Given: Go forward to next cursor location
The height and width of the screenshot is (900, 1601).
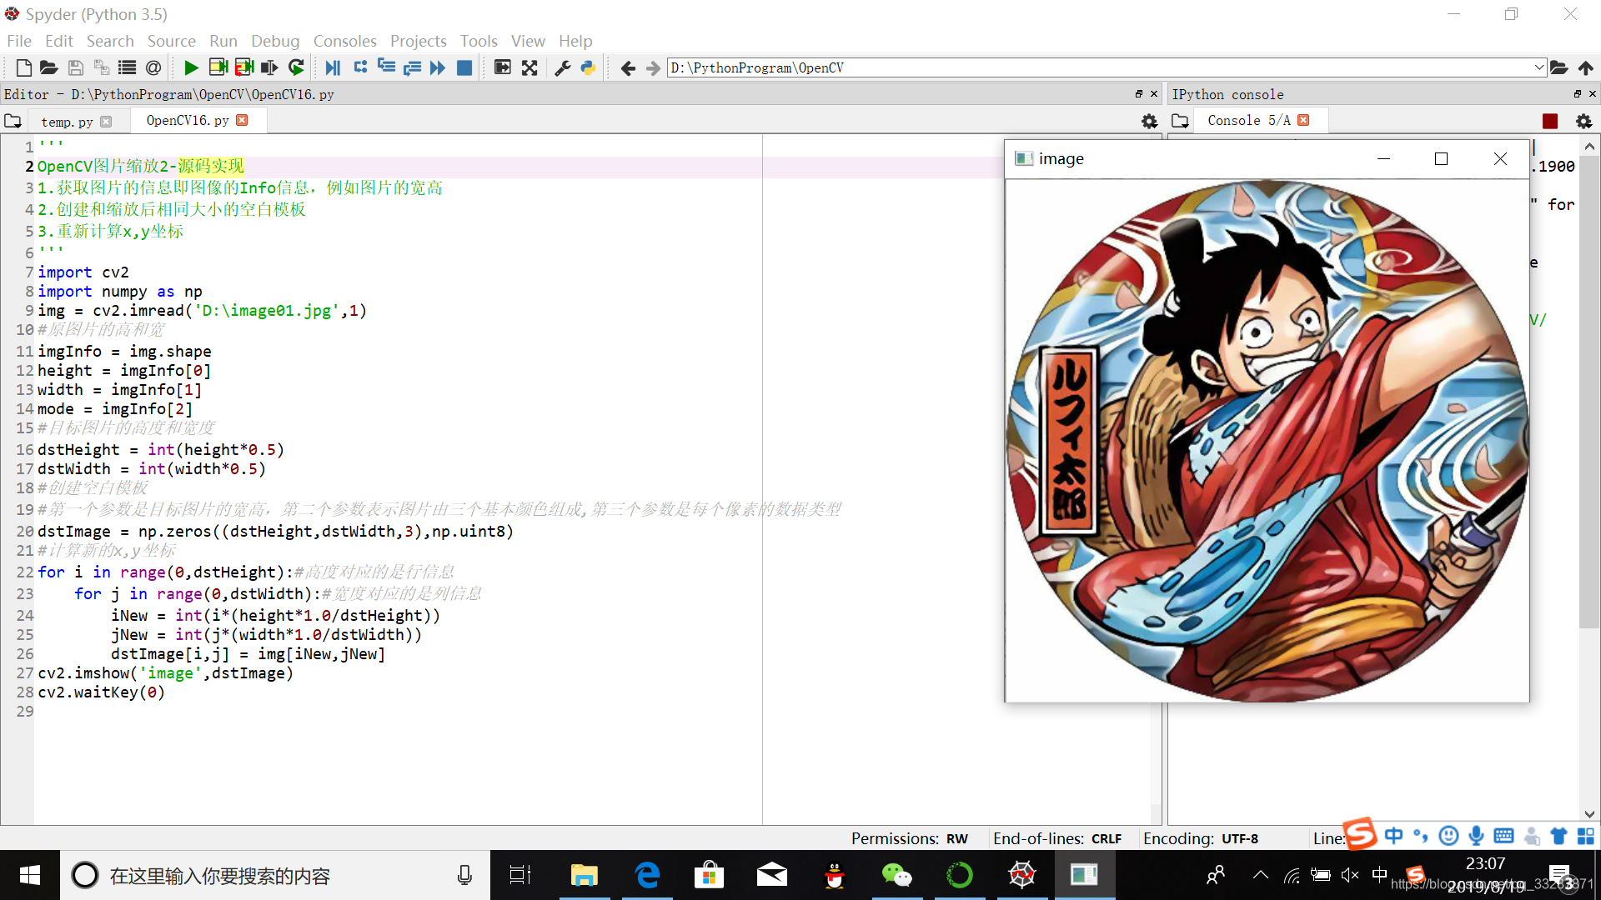Looking at the screenshot, I should (653, 67).
